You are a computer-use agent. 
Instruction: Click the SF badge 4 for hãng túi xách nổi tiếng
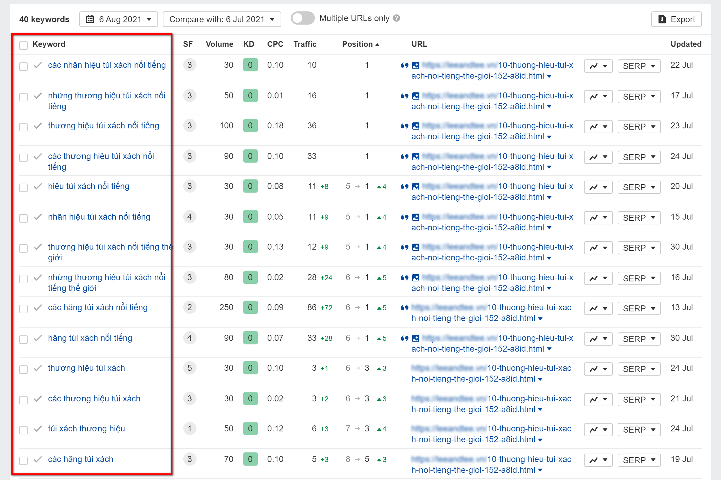190,338
